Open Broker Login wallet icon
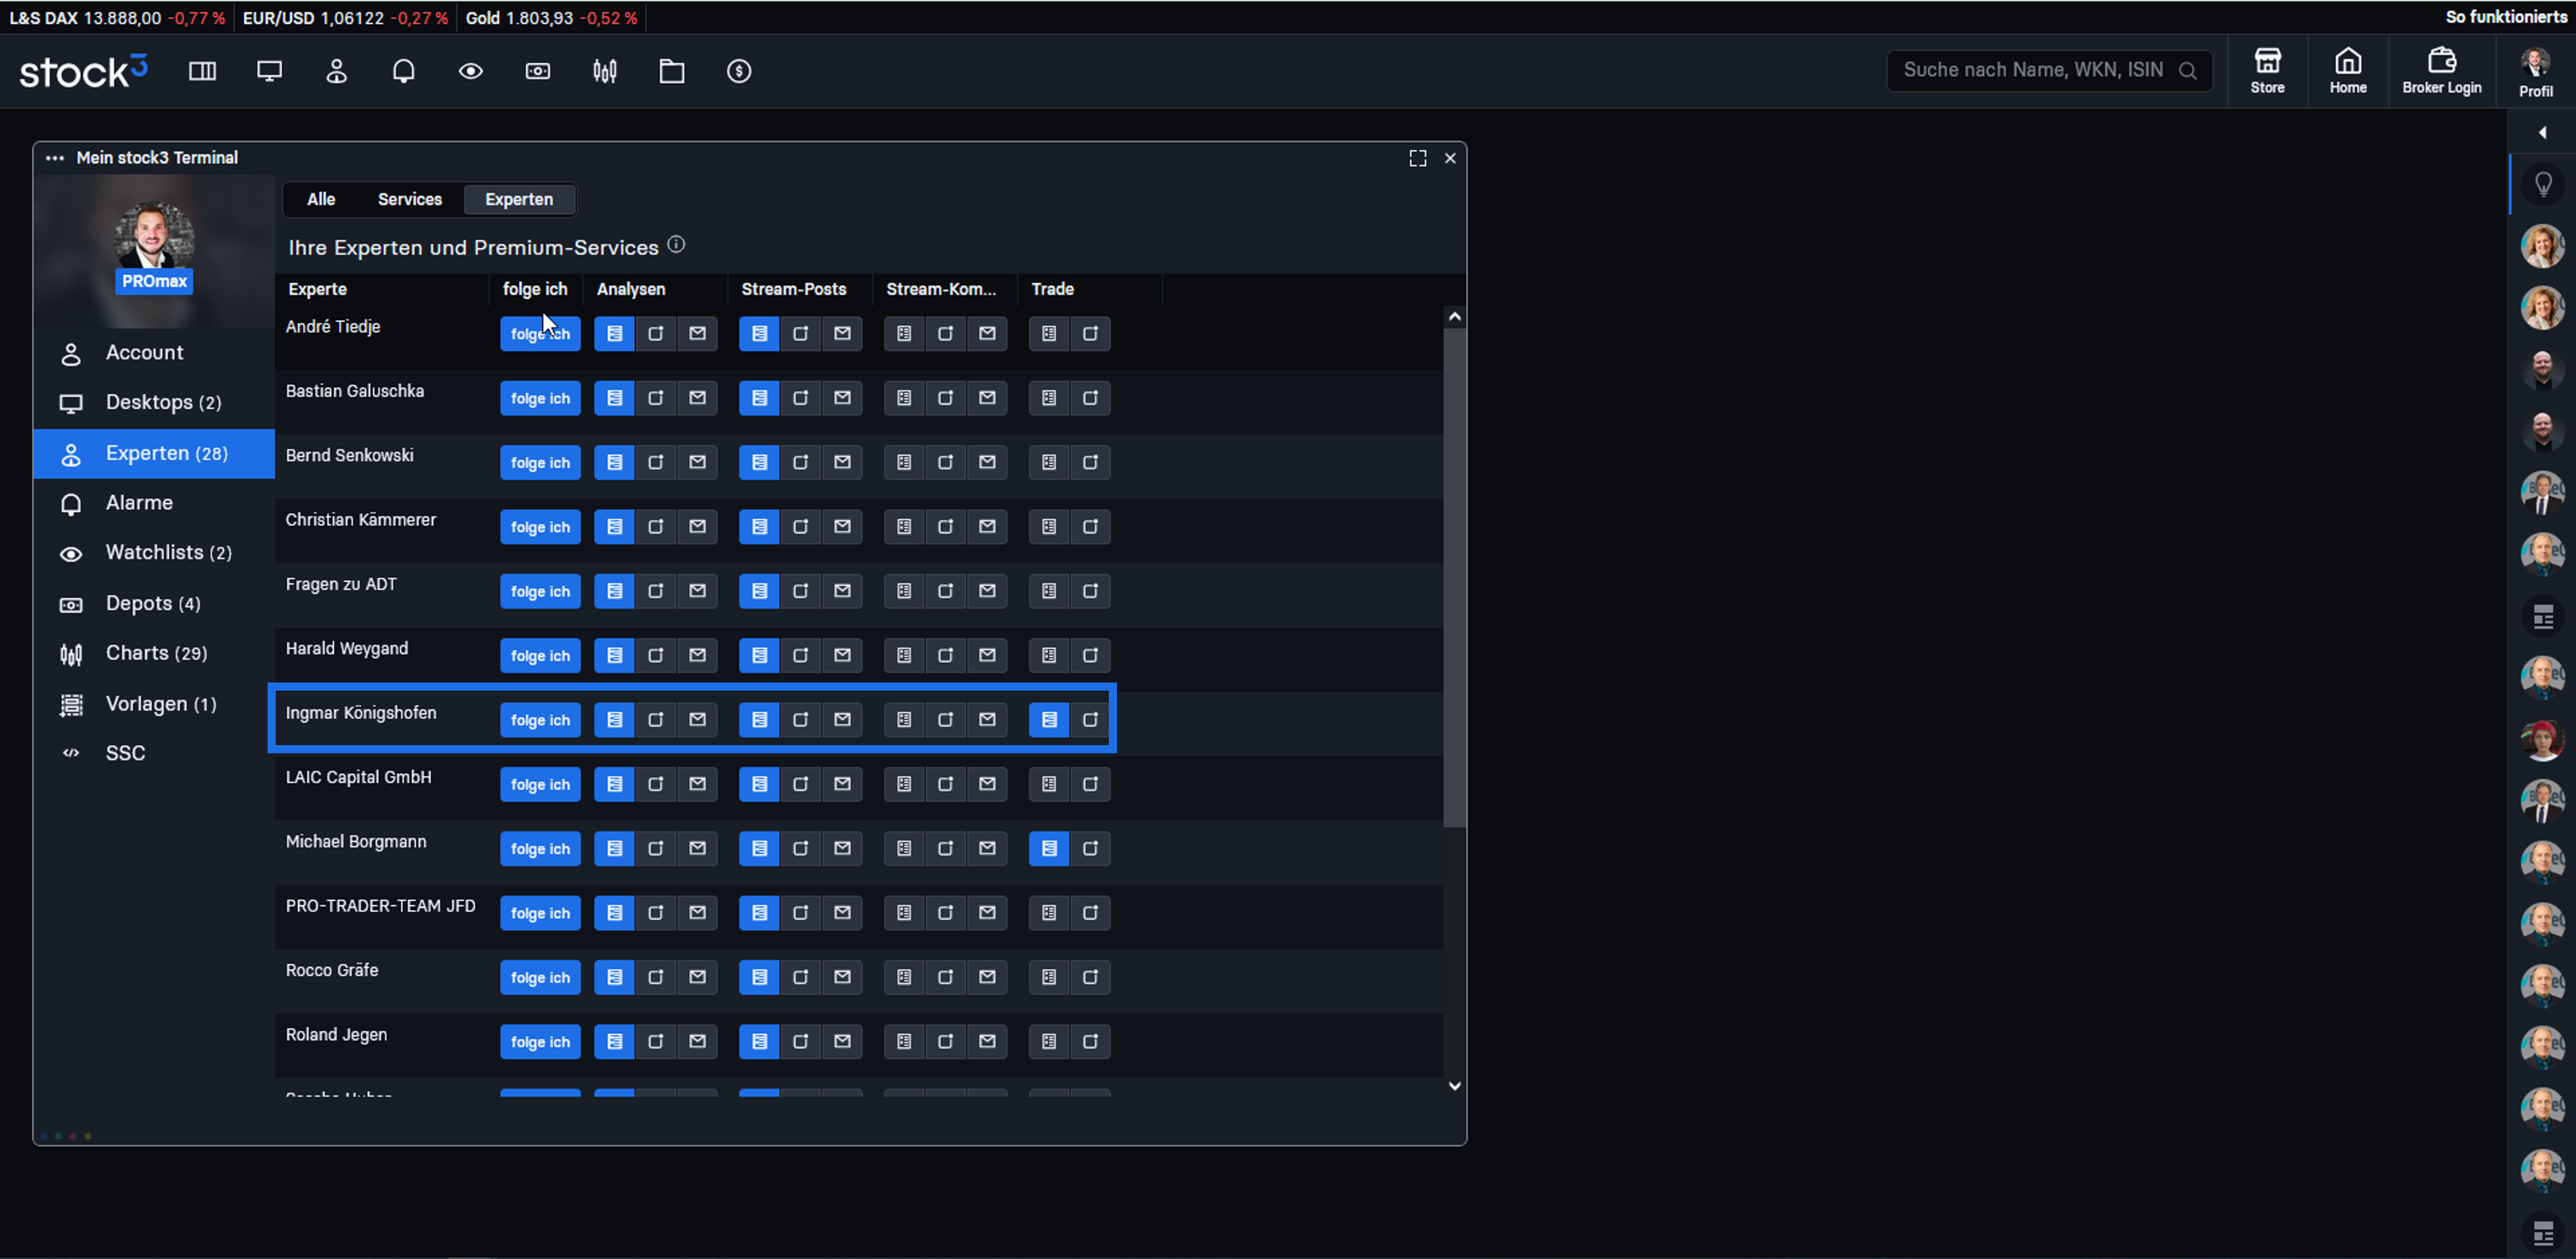 point(2442,70)
